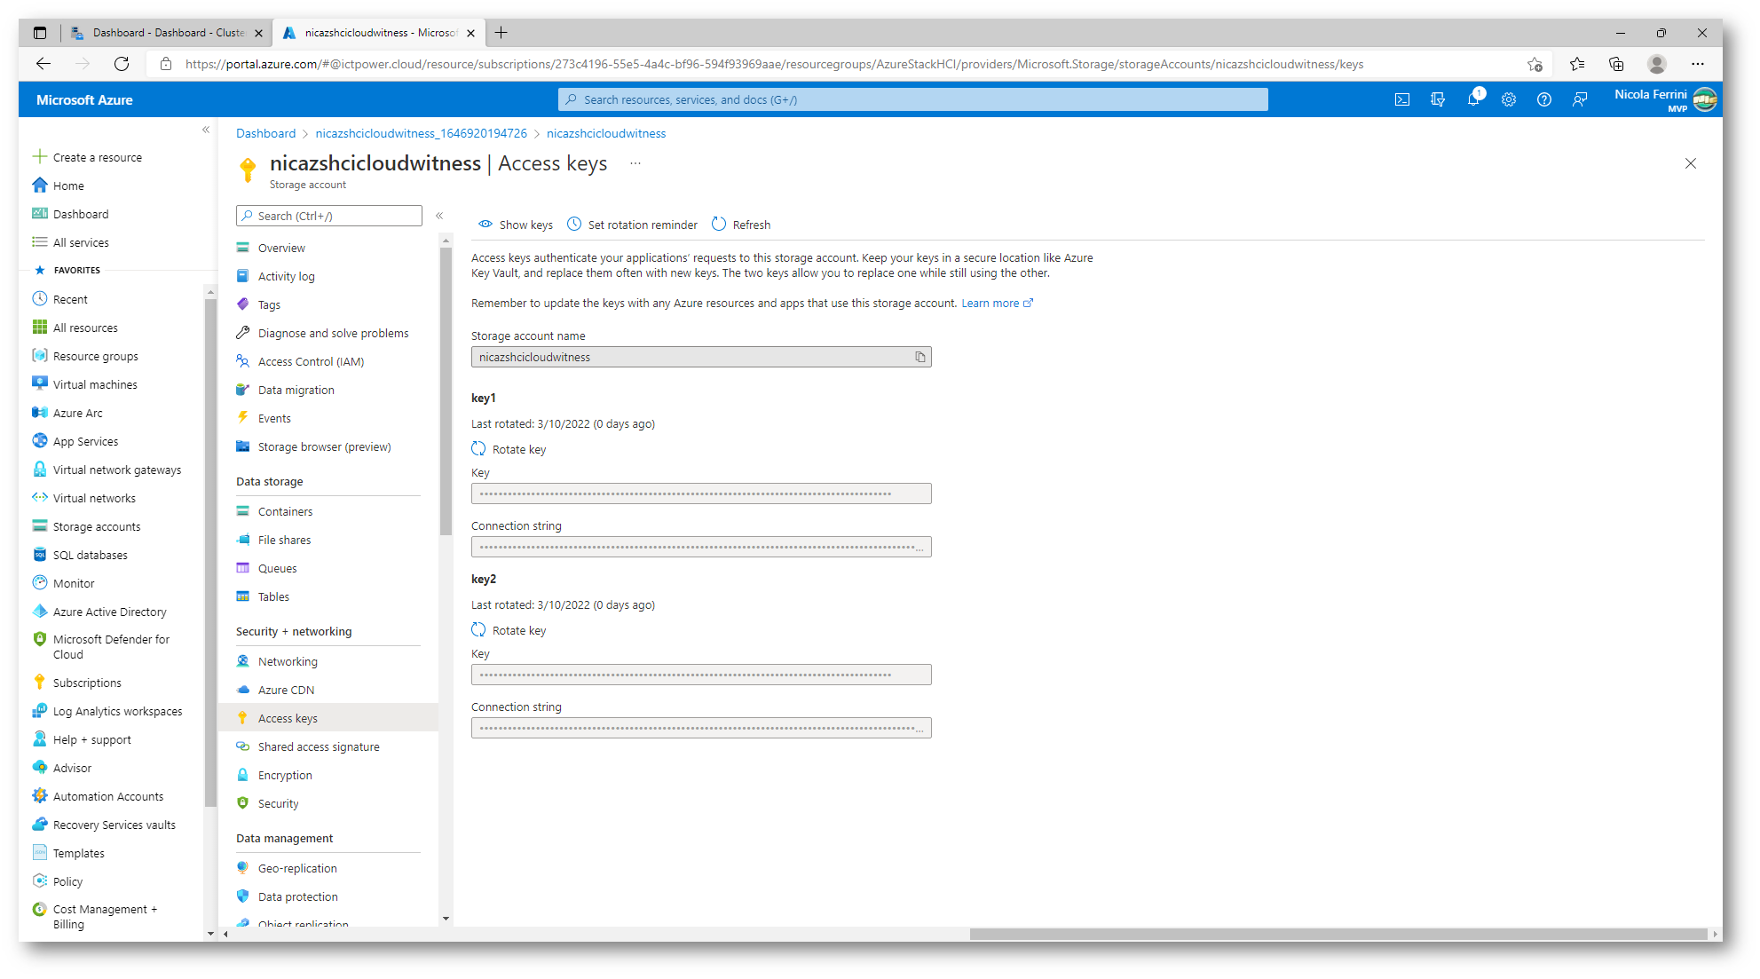Toggle Show keys eye button
The height and width of the screenshot is (979, 1760).
pyautogui.click(x=516, y=225)
